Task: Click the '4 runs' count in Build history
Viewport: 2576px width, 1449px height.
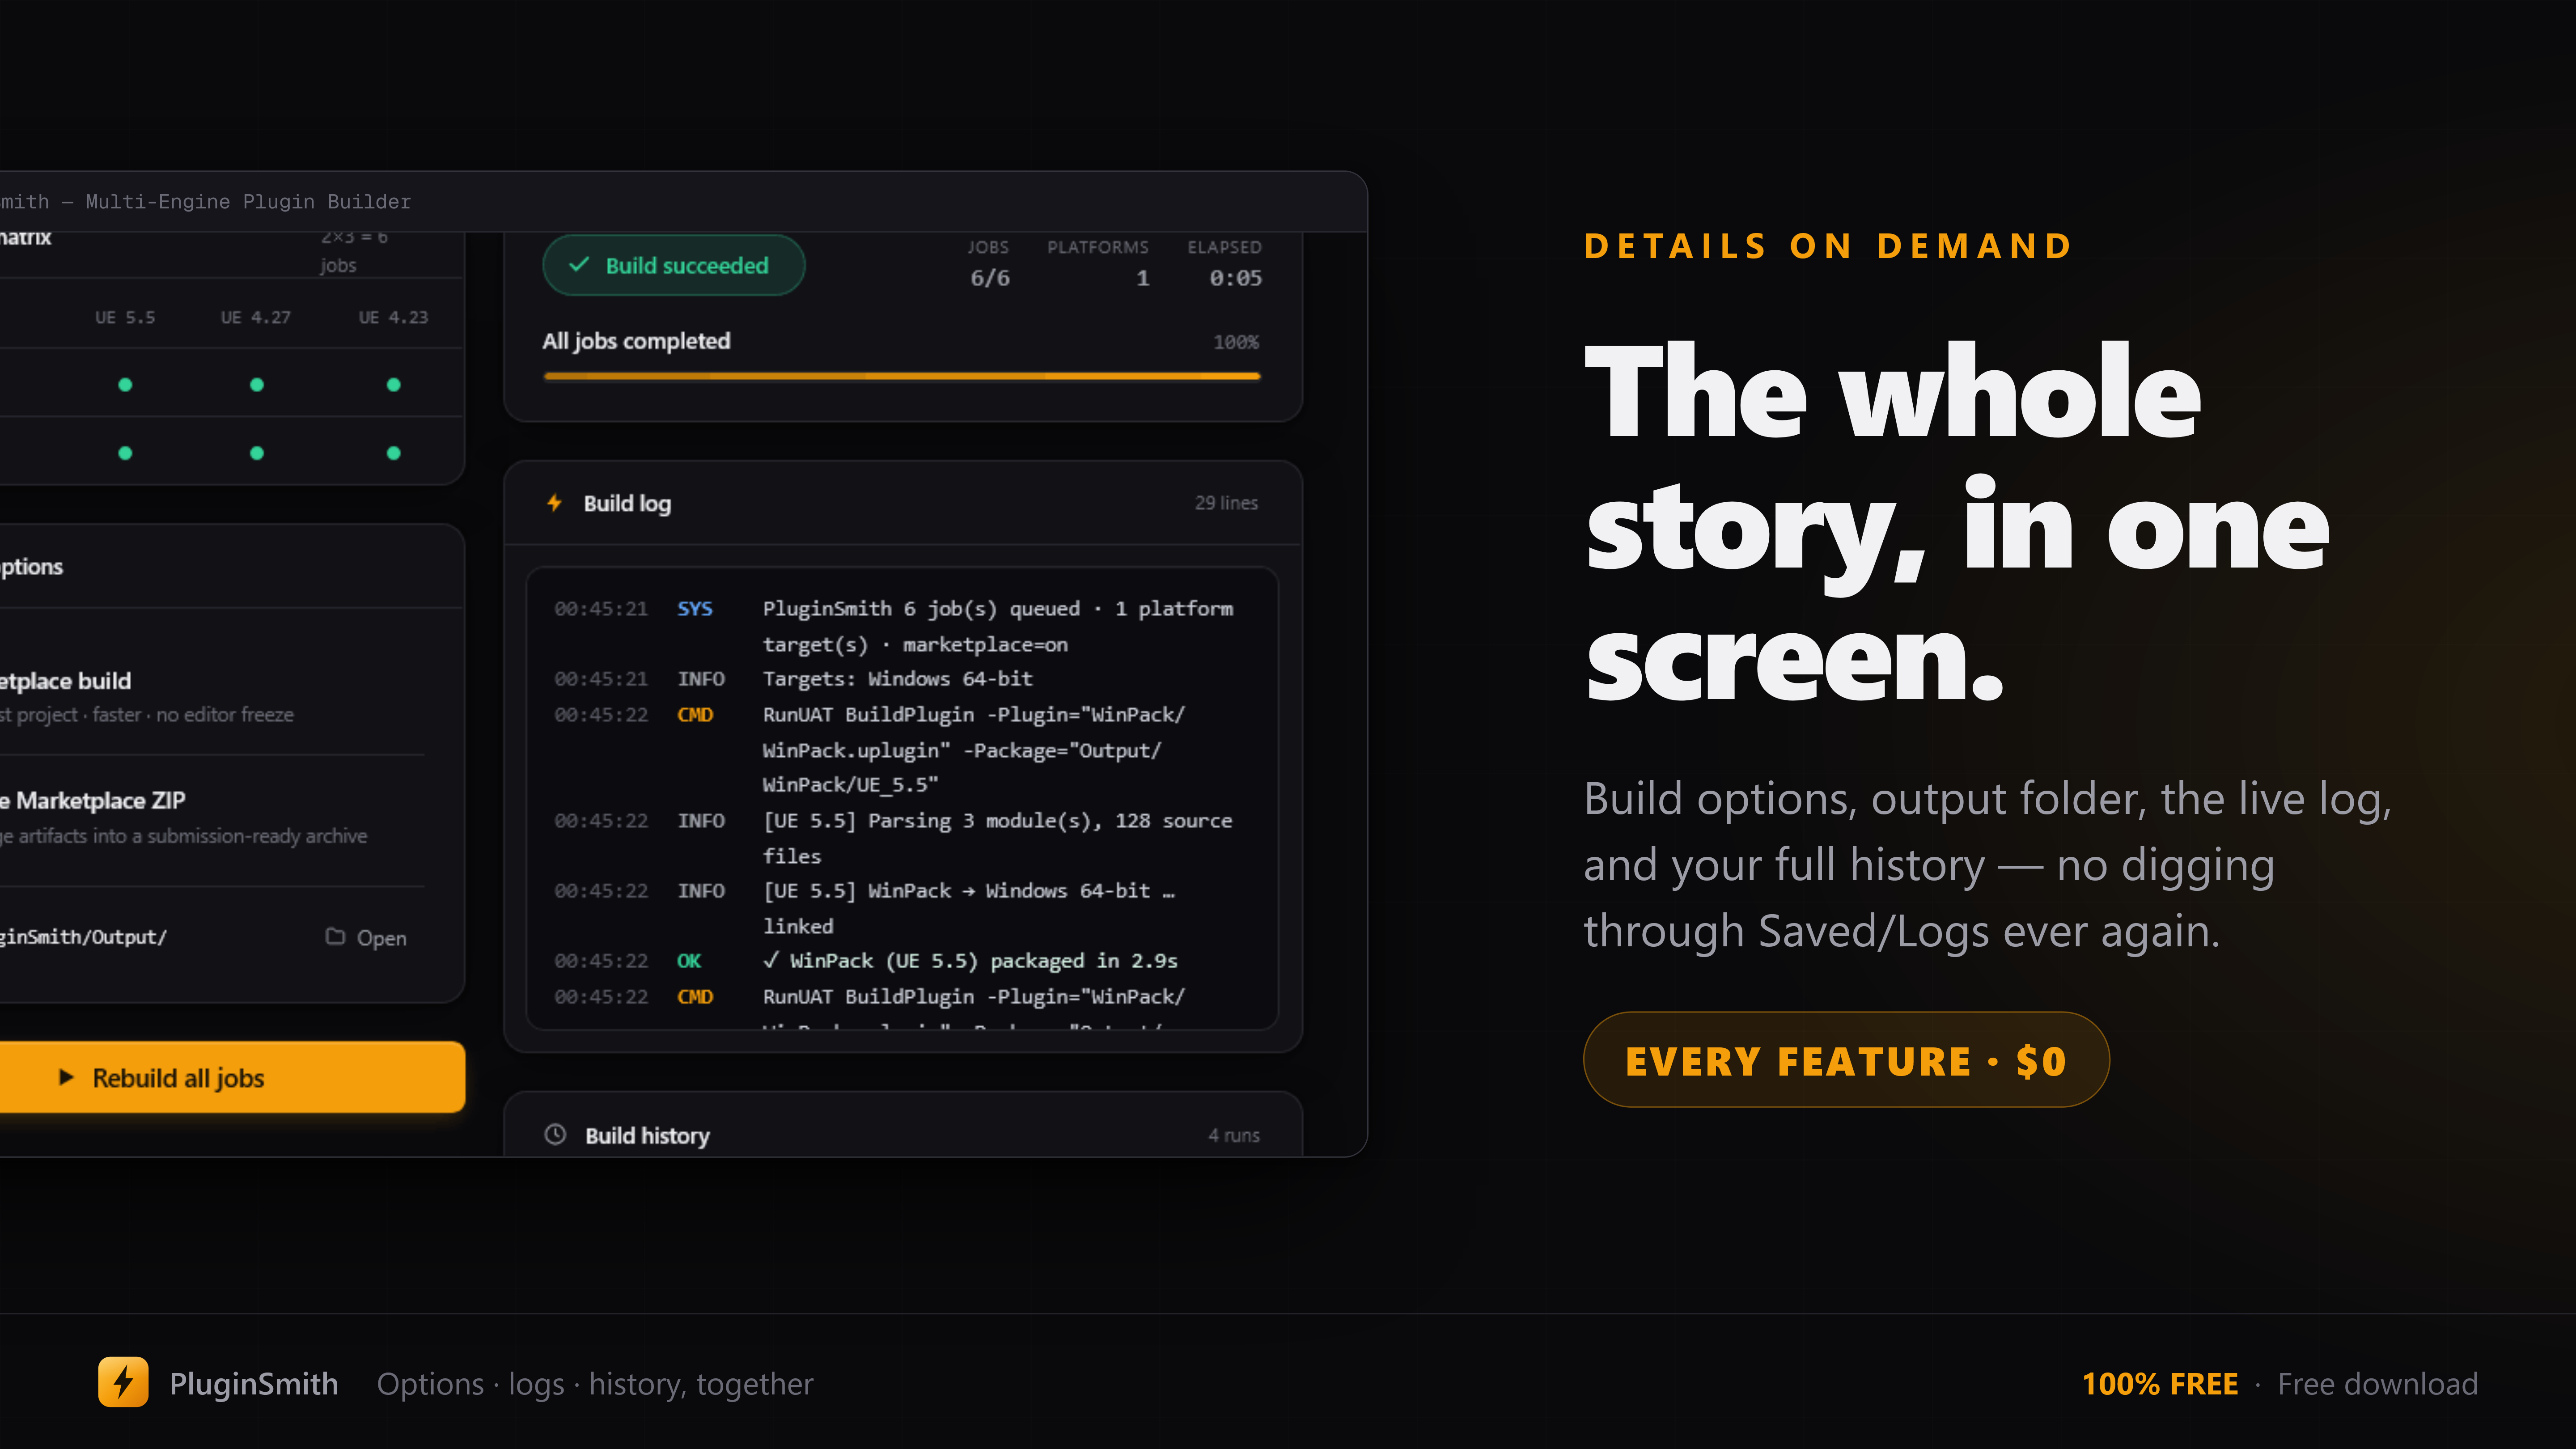Action: point(1234,1135)
